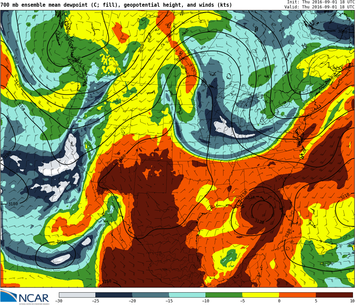The image size is (355, 305).
Task: Click the -30 colorbar tick label
Action: (59, 301)
